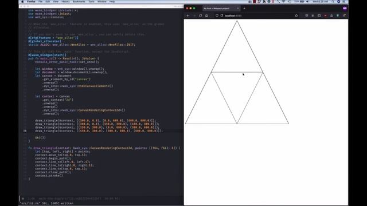Click the localhost address bar
Screen dimensions: 367x206
(x=256, y=15)
